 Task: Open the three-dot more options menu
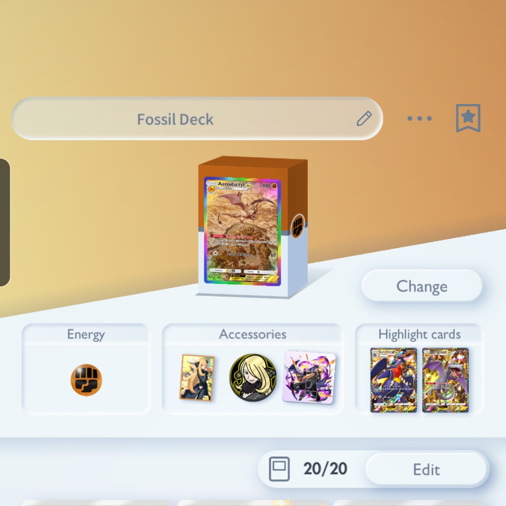(x=419, y=119)
